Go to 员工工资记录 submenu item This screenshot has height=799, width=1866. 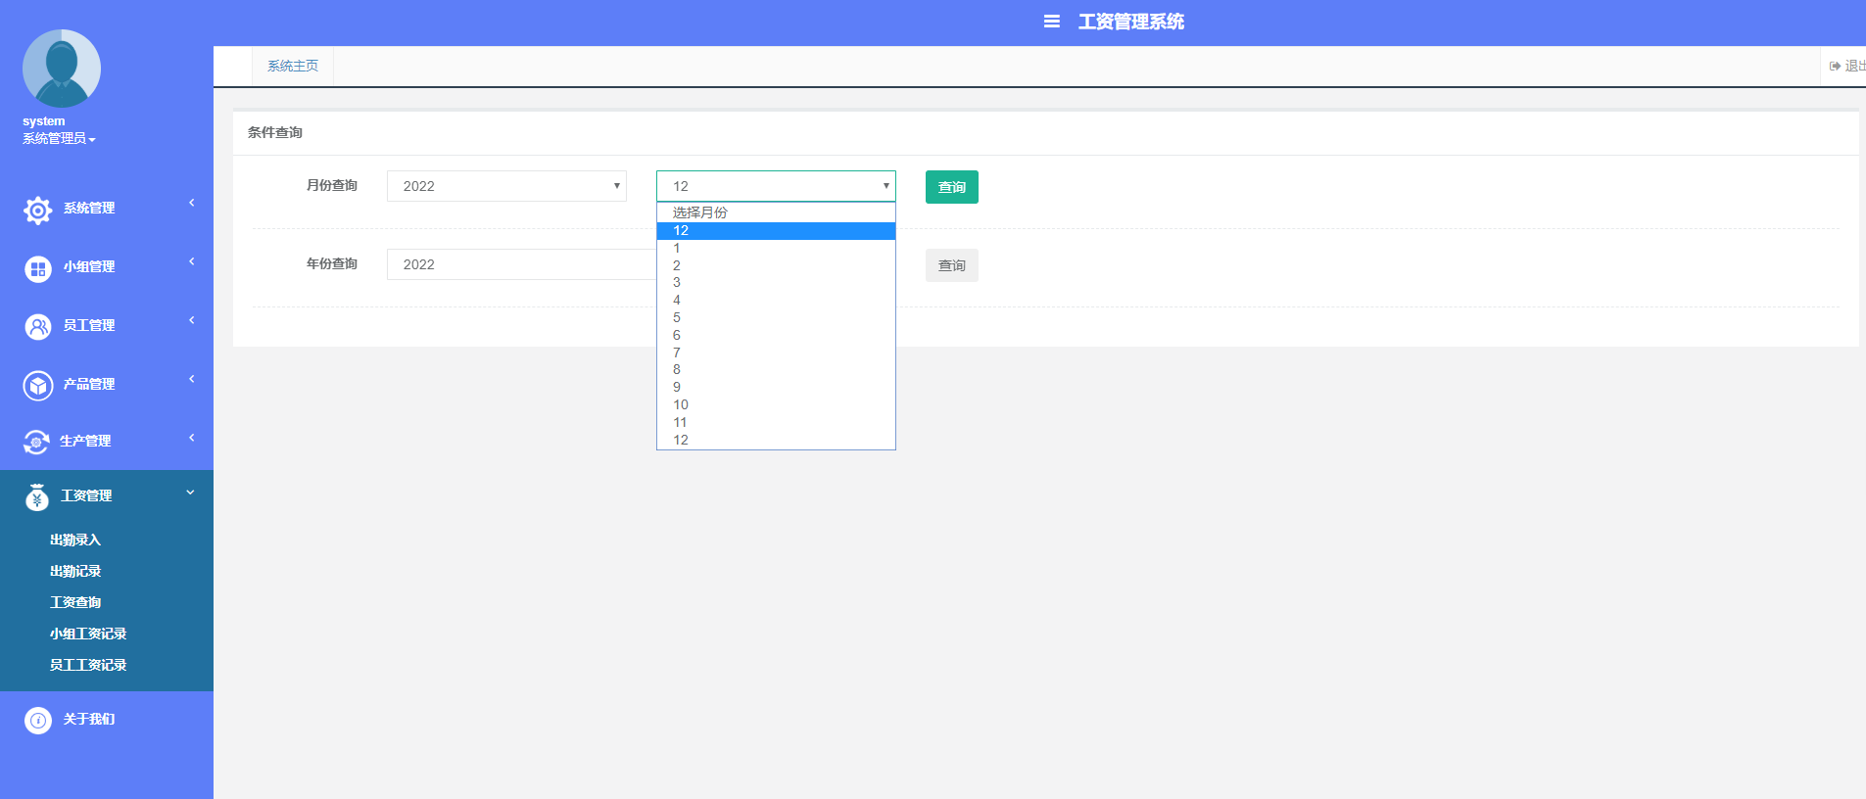pyautogui.click(x=88, y=665)
